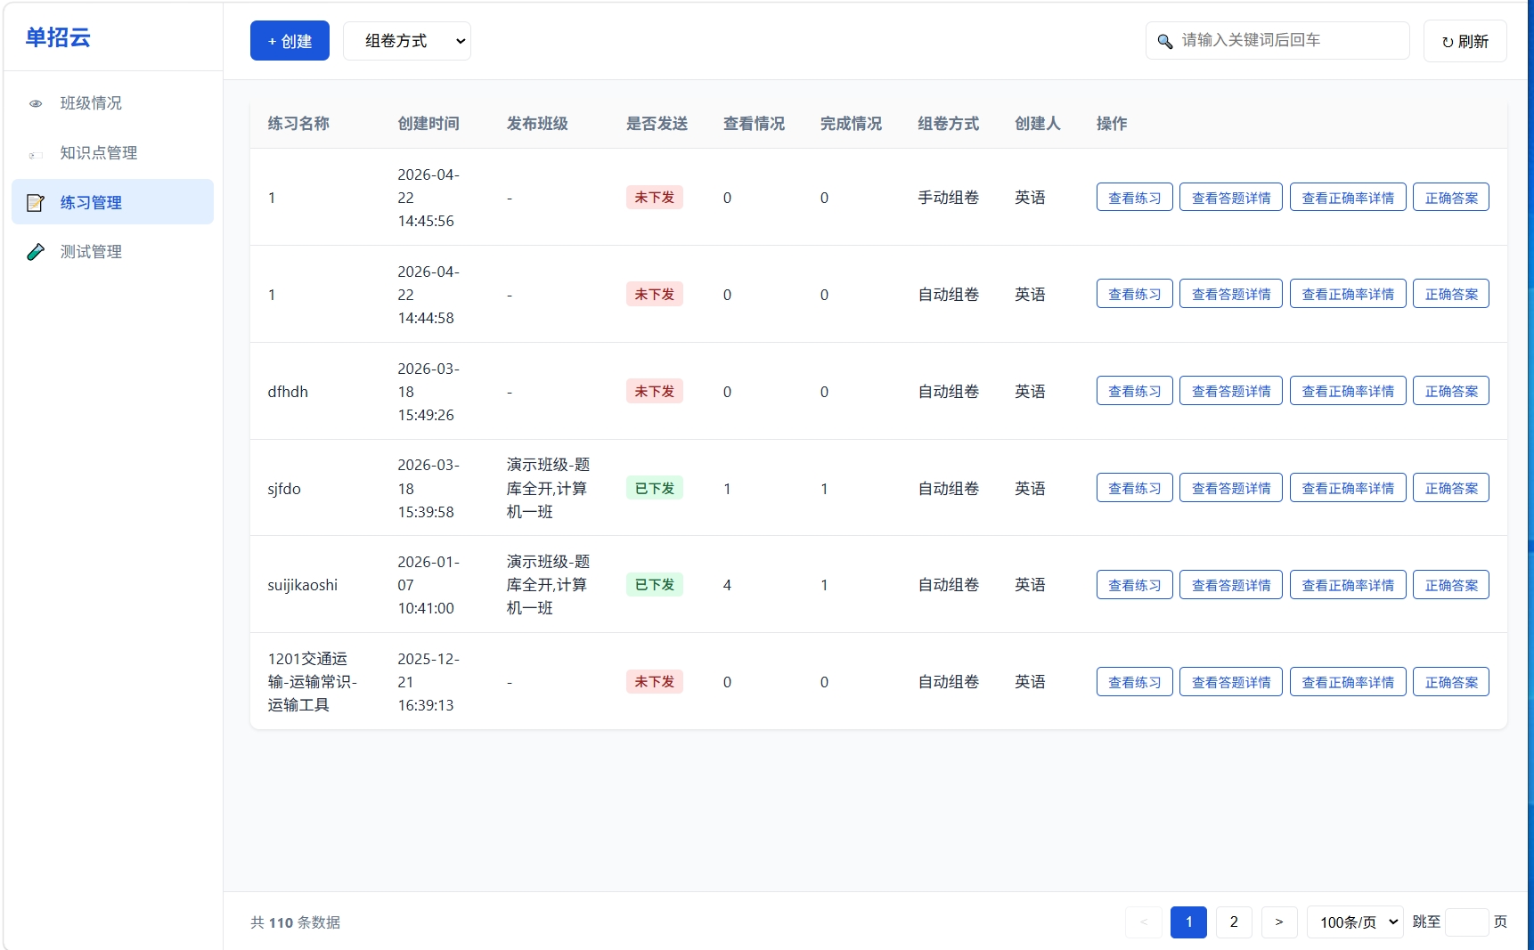Click 查看答题详情 for the suijikaoshi row

tap(1231, 585)
